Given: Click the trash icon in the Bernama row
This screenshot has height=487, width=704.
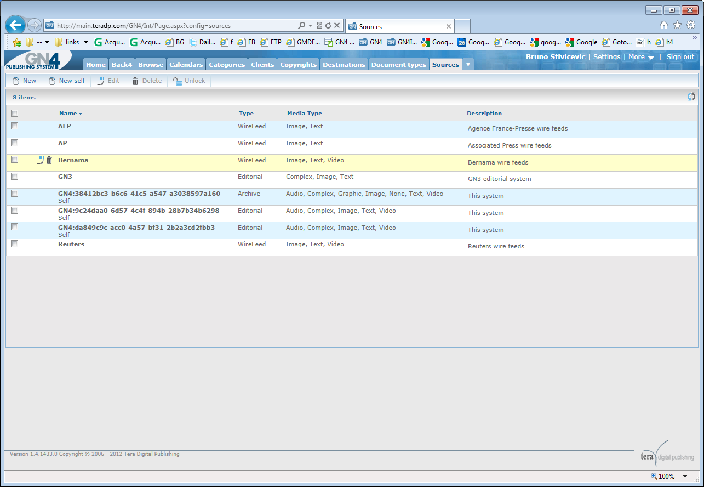Looking at the screenshot, I should pyautogui.click(x=49, y=160).
